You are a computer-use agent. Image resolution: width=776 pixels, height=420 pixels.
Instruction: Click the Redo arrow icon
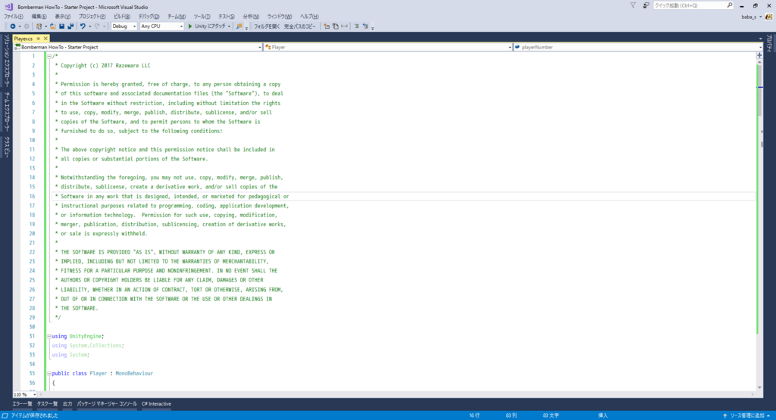(x=97, y=26)
